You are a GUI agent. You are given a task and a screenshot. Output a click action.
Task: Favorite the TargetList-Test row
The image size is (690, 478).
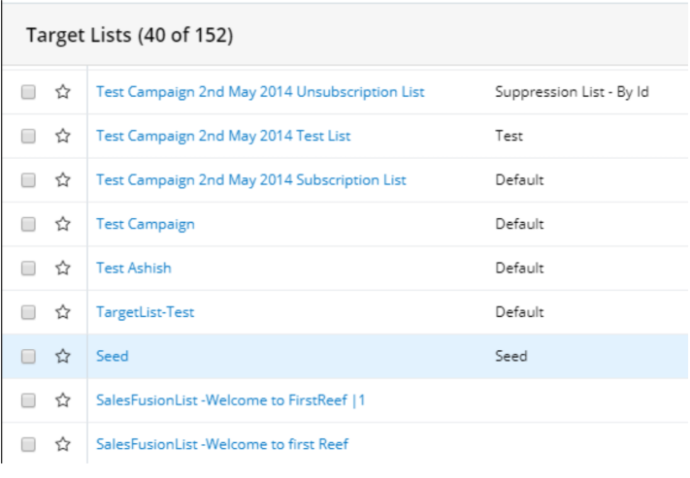click(63, 312)
